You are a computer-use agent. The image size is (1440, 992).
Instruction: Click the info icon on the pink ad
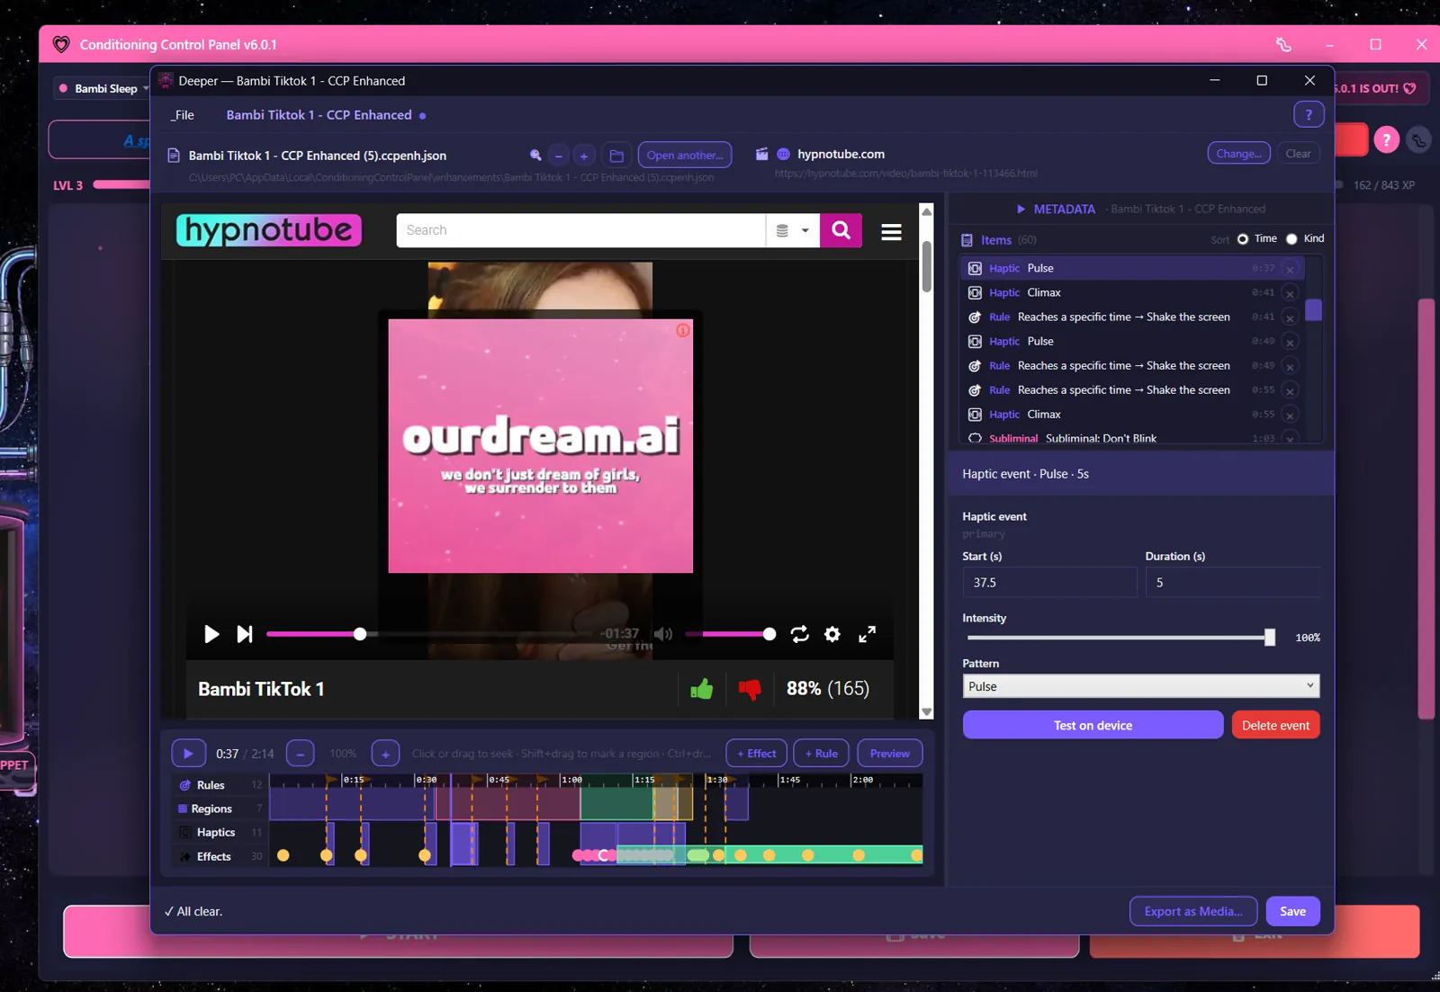click(x=683, y=330)
